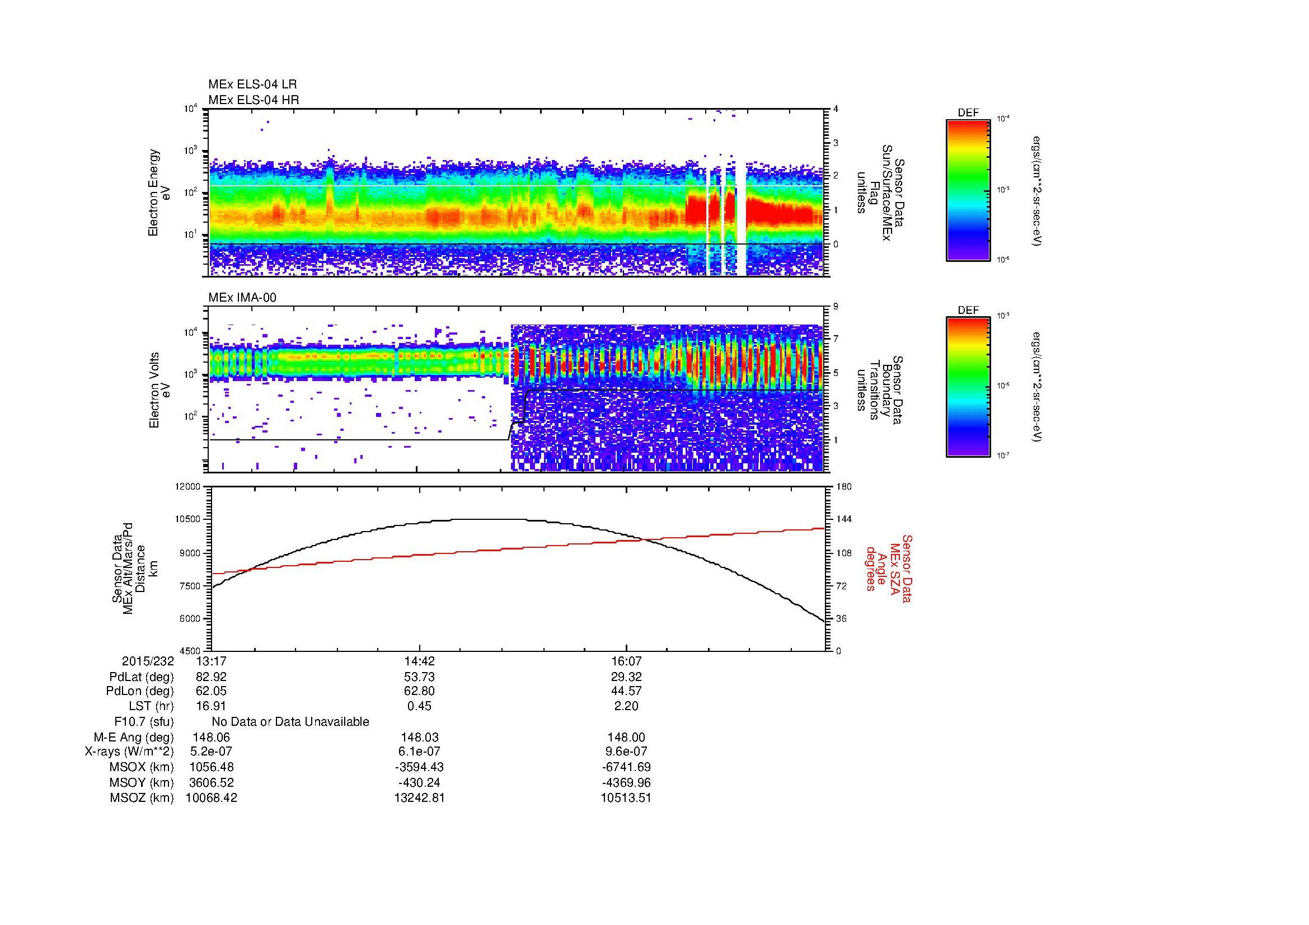This screenshot has width=1309, height=925.
Task: Click the Electron Energy eV axis label
Action: [x=159, y=192]
